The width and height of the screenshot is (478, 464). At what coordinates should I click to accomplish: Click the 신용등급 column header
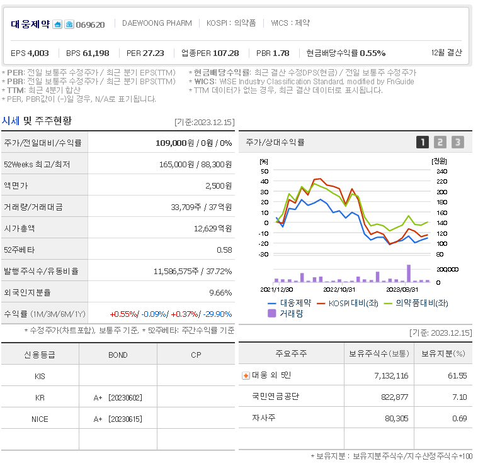pyautogui.click(x=40, y=355)
